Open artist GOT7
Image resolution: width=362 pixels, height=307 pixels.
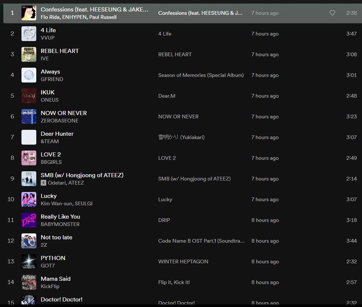48,266
